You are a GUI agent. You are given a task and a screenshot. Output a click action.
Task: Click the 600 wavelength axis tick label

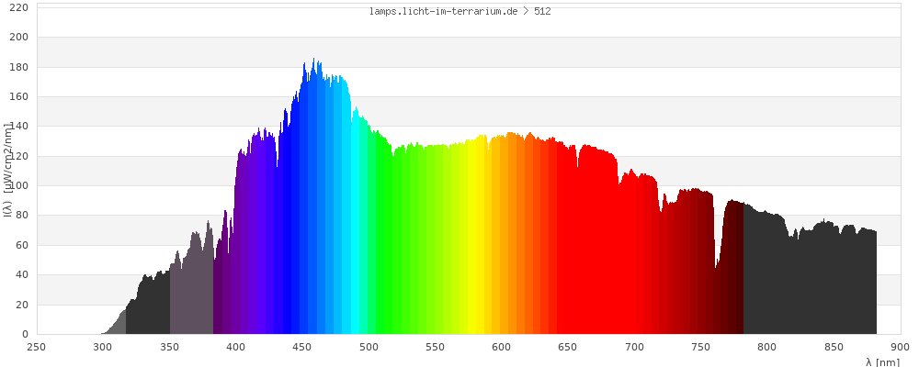(502, 347)
